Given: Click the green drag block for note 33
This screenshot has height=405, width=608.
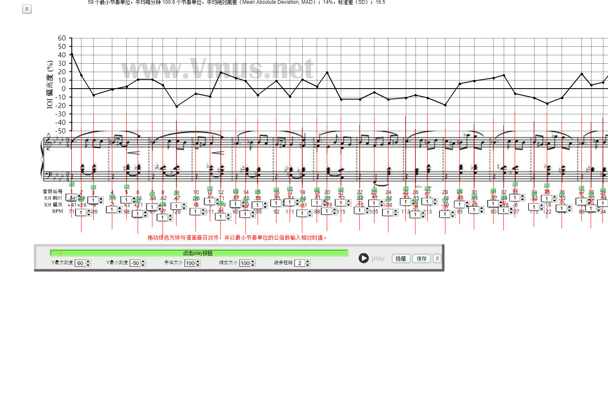Looking at the screenshot, I should [x=515, y=184].
